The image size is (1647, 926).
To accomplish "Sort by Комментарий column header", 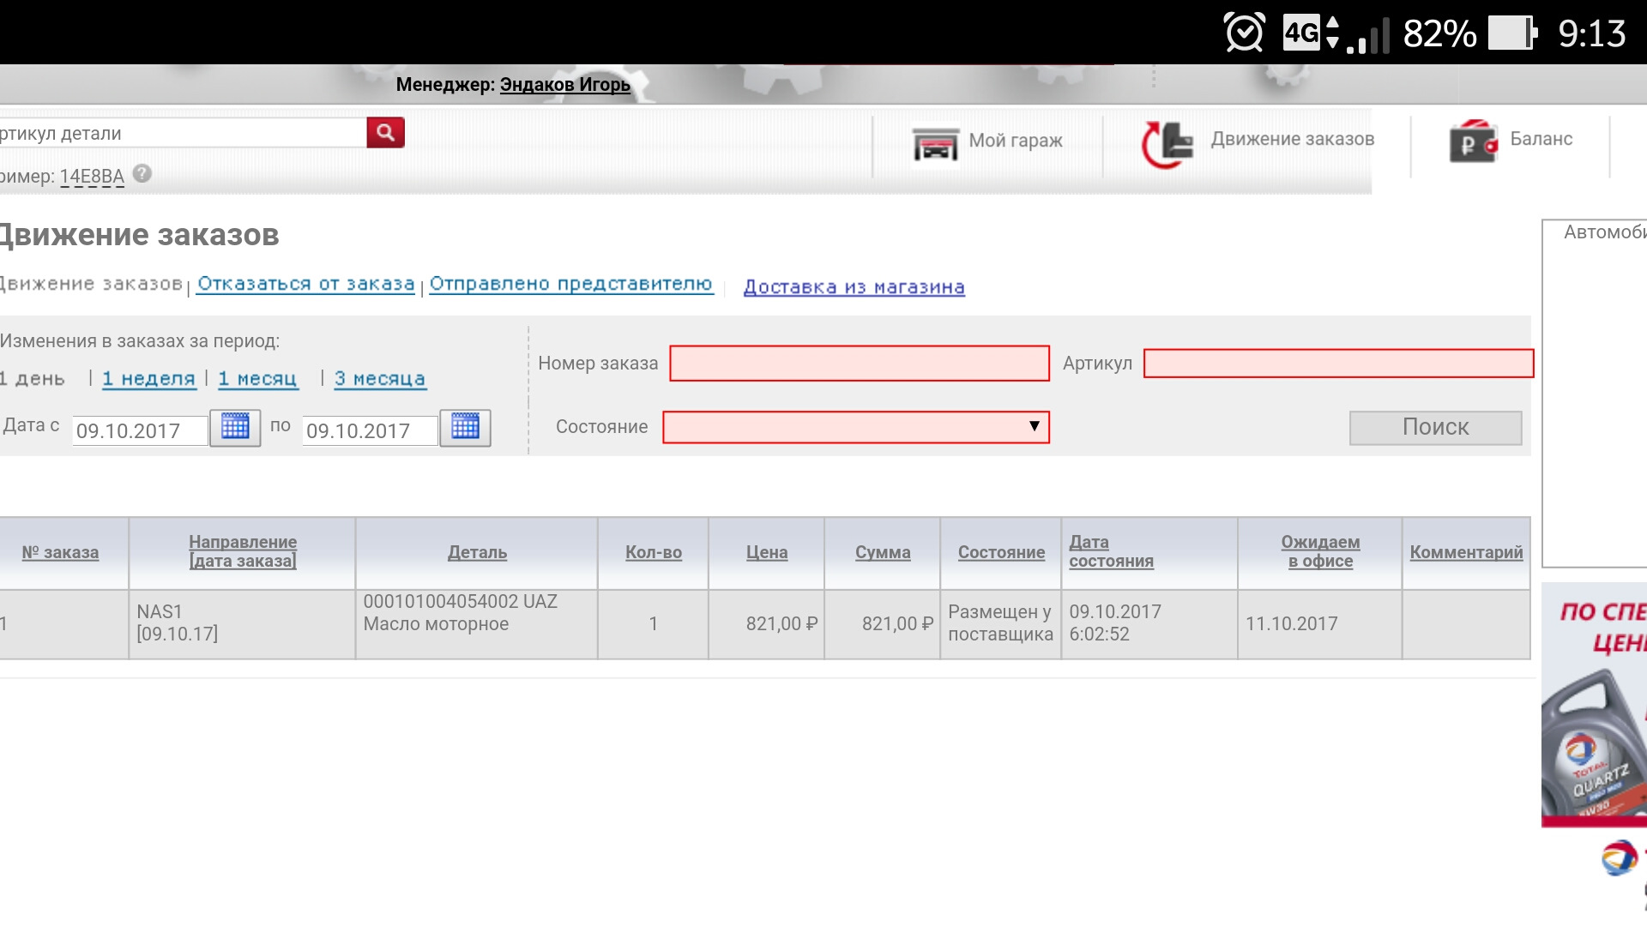I will click(x=1466, y=553).
